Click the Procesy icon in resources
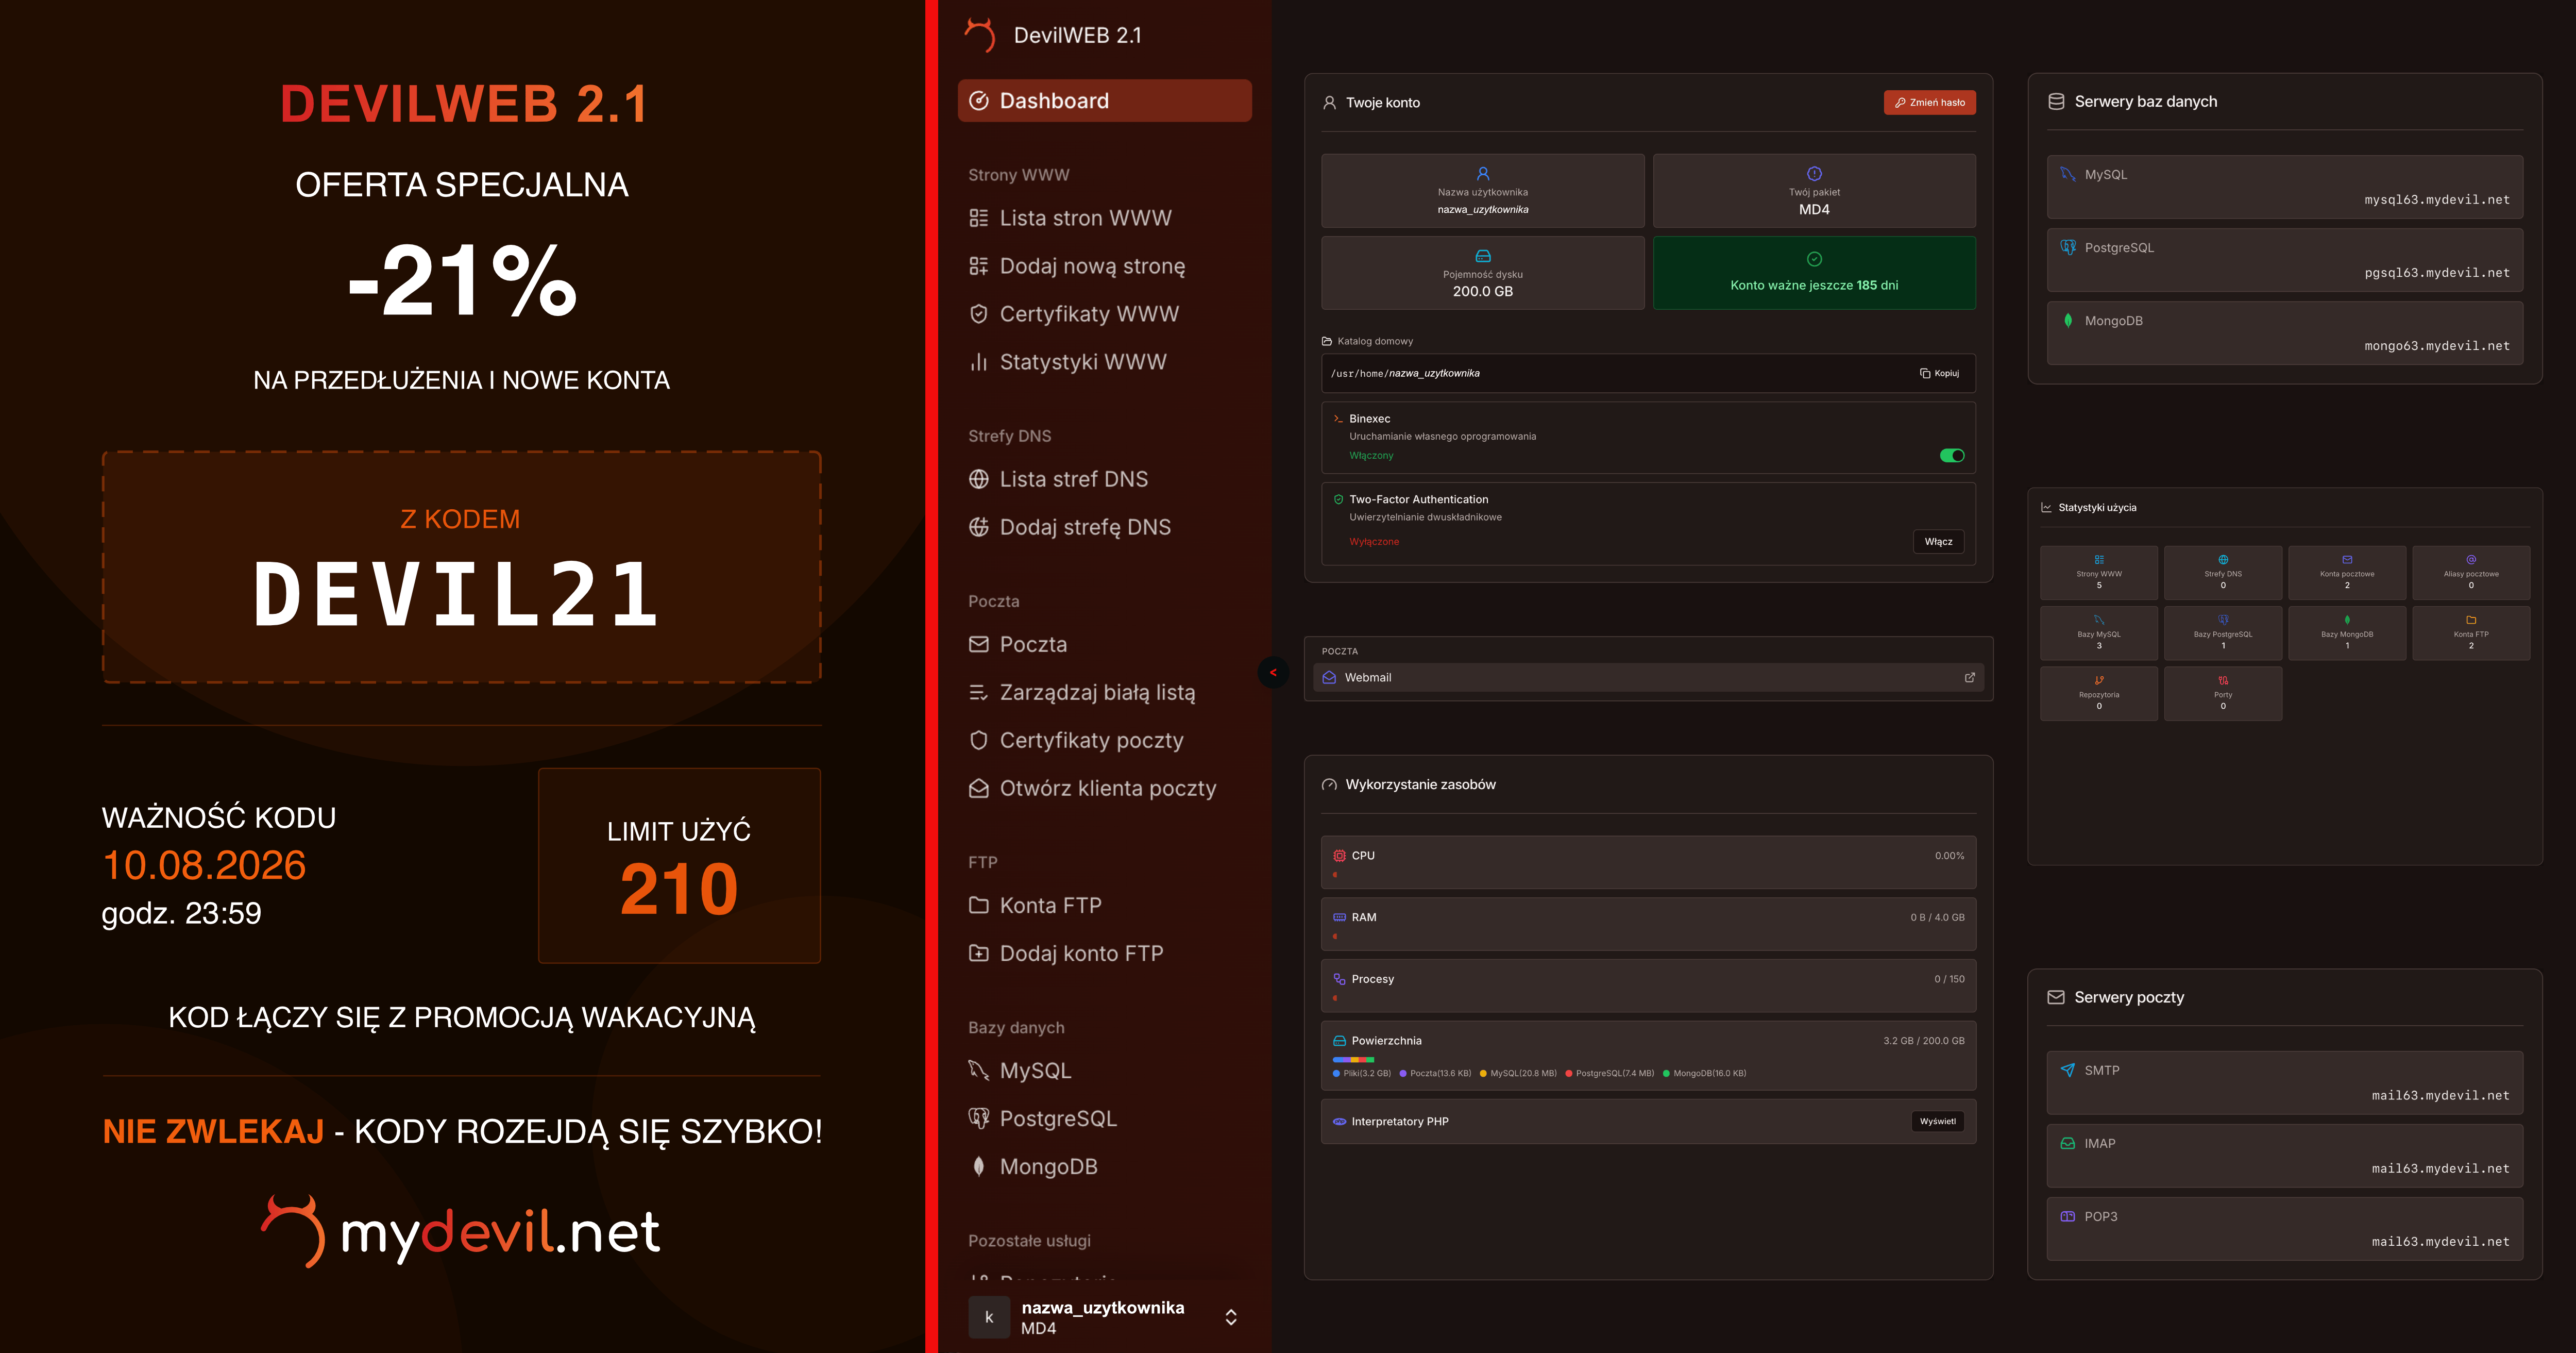 [1339, 980]
